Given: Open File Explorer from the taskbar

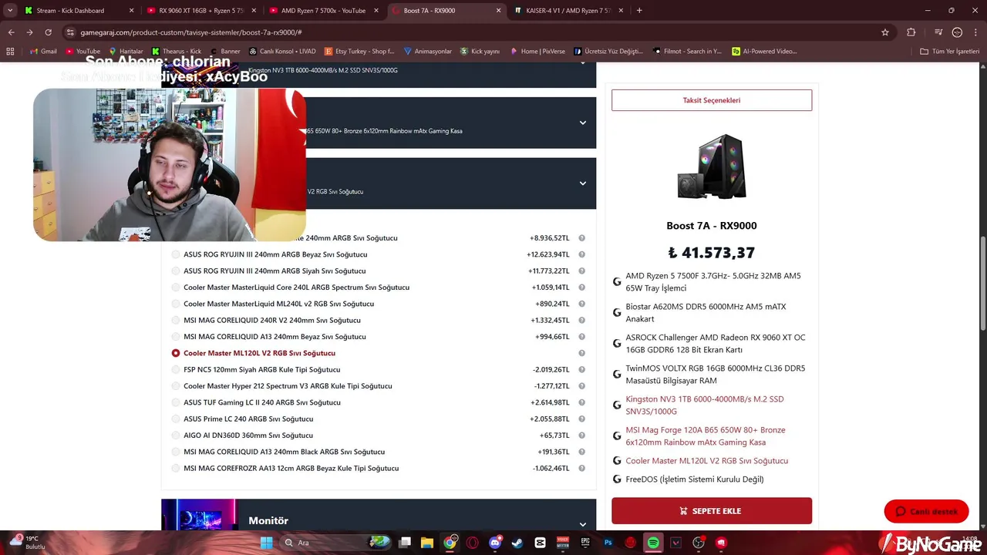Looking at the screenshot, I should click(427, 543).
